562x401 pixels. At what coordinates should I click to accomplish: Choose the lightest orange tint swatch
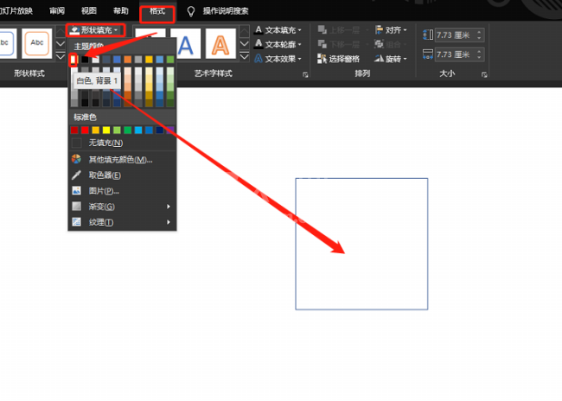coord(128,71)
